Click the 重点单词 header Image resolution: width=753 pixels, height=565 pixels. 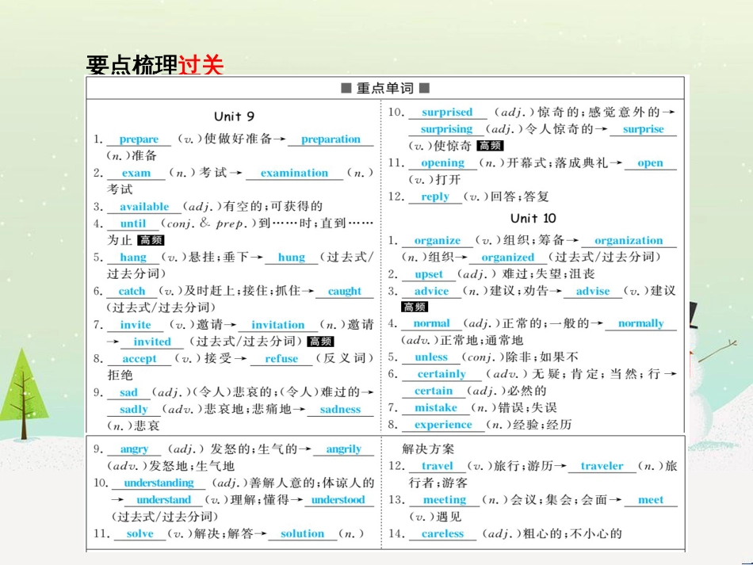coord(384,87)
